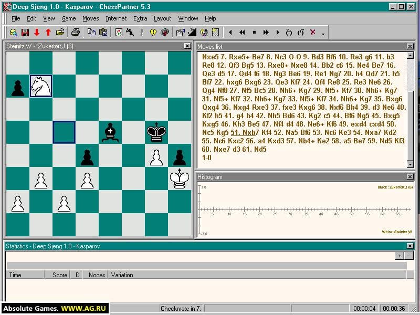The width and height of the screenshot is (420, 315).
Task: Jump to end with double right arrows
Action: (266, 33)
